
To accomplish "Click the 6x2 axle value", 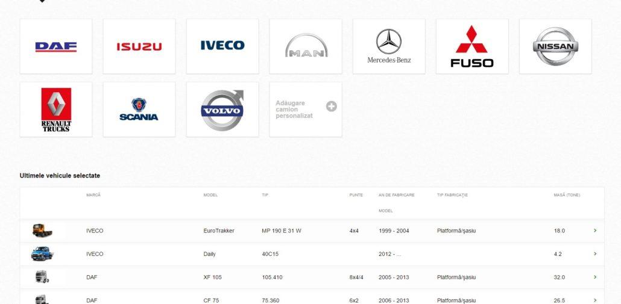I will click(x=354, y=301).
